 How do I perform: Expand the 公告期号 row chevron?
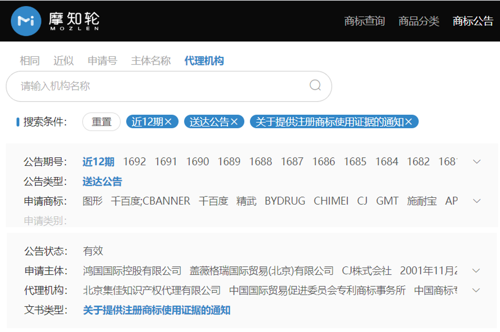(x=477, y=161)
